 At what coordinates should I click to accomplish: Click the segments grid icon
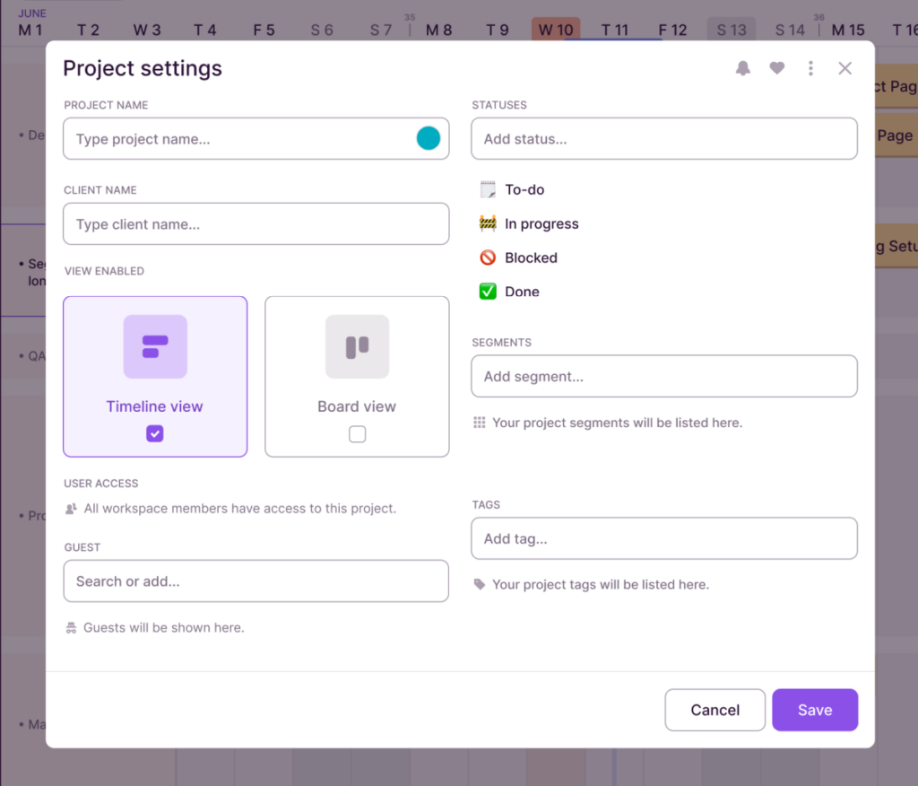click(479, 422)
